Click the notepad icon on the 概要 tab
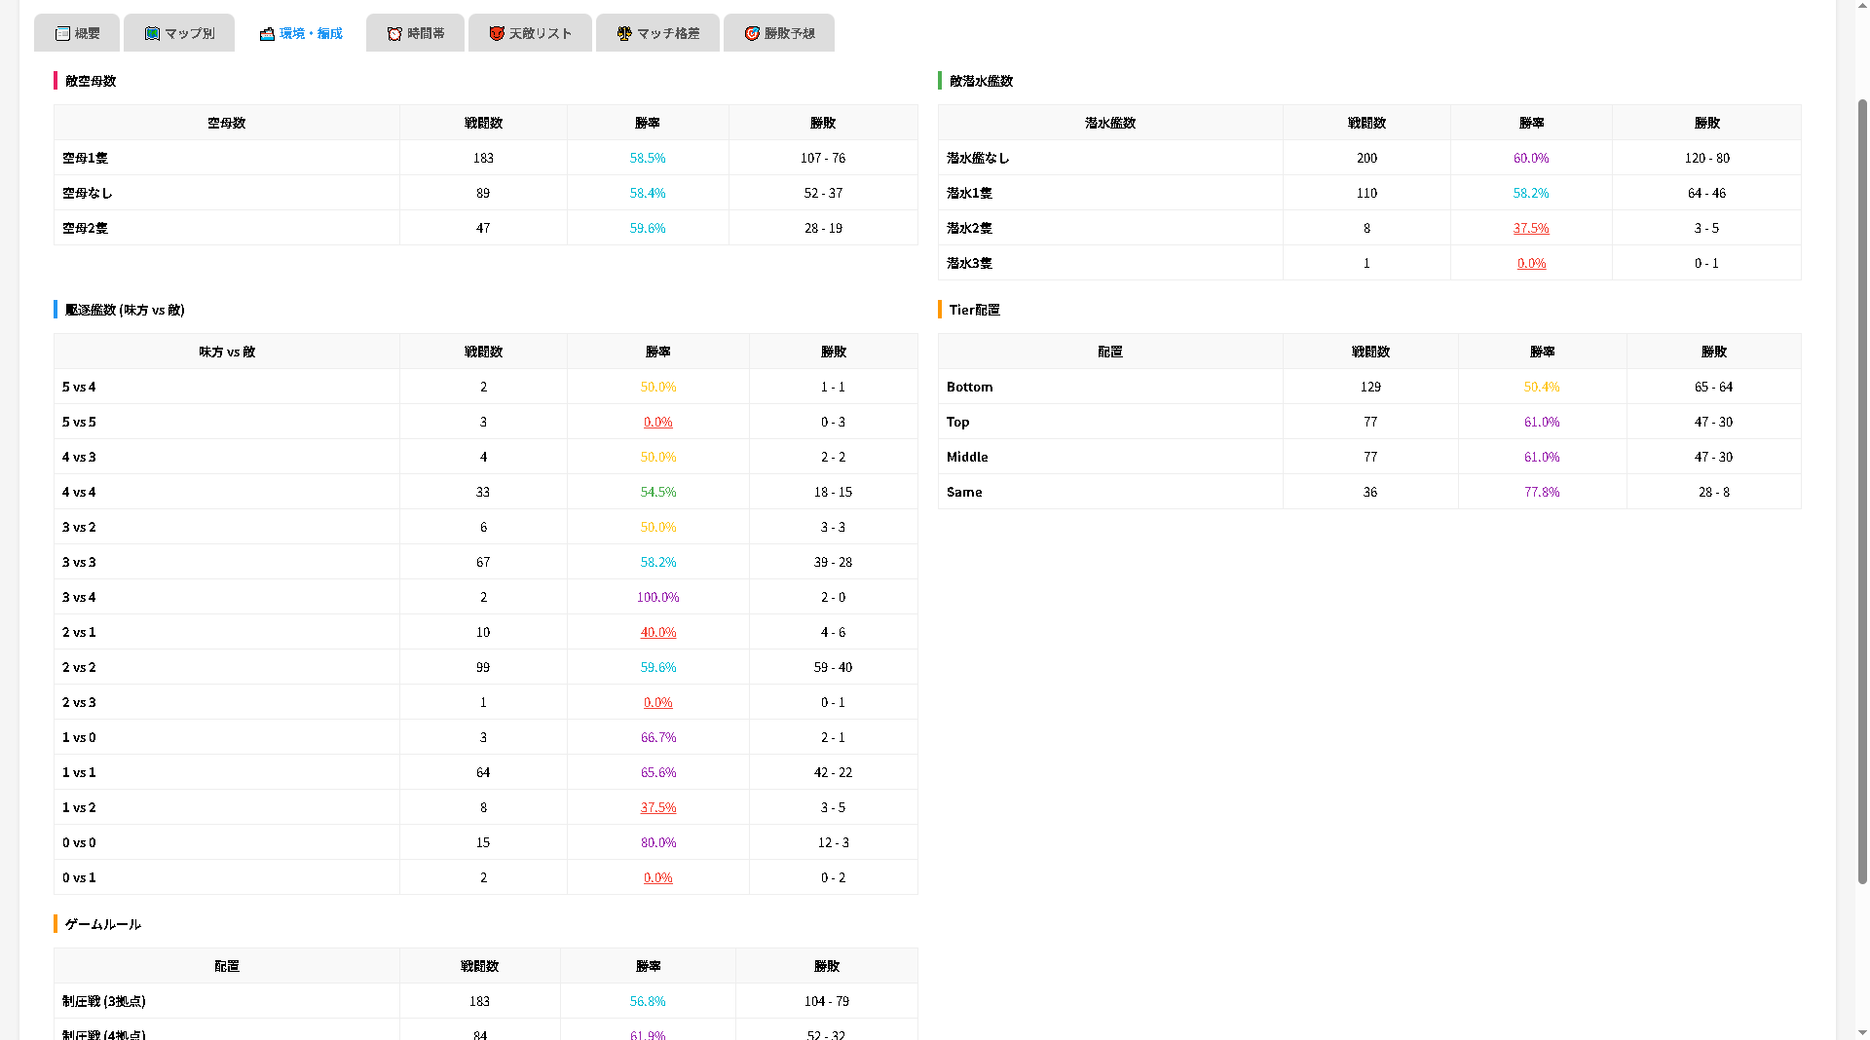The width and height of the screenshot is (1870, 1040). 62,33
